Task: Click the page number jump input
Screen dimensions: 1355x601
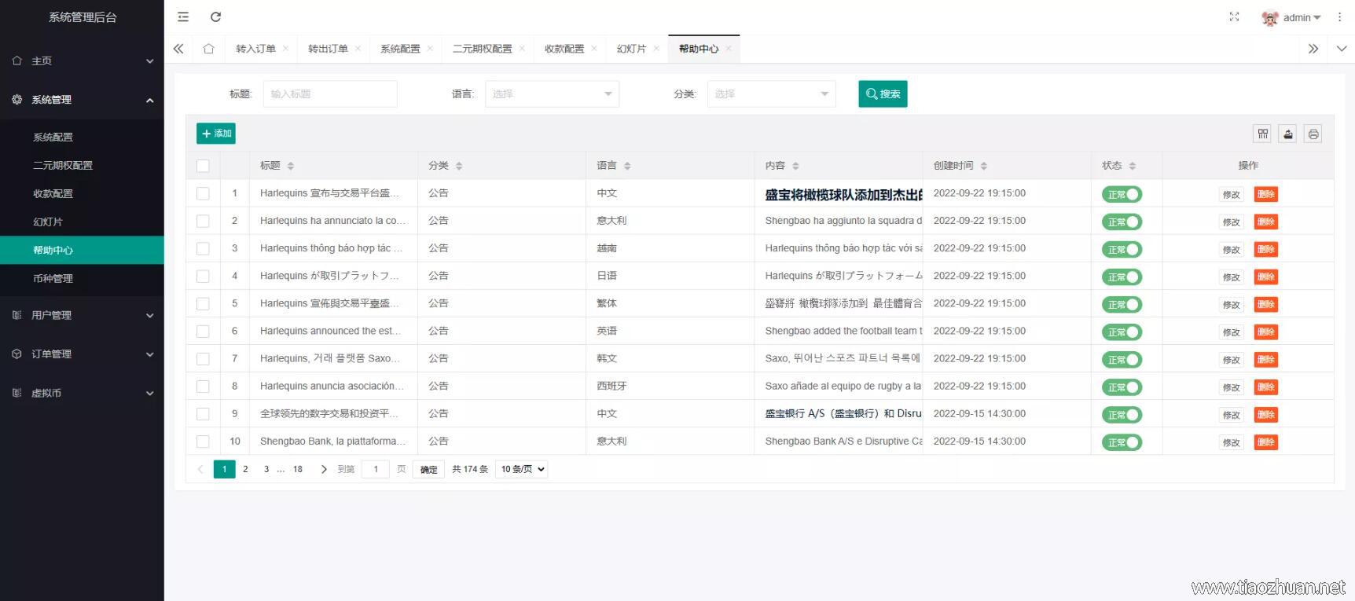Action: 376,469
